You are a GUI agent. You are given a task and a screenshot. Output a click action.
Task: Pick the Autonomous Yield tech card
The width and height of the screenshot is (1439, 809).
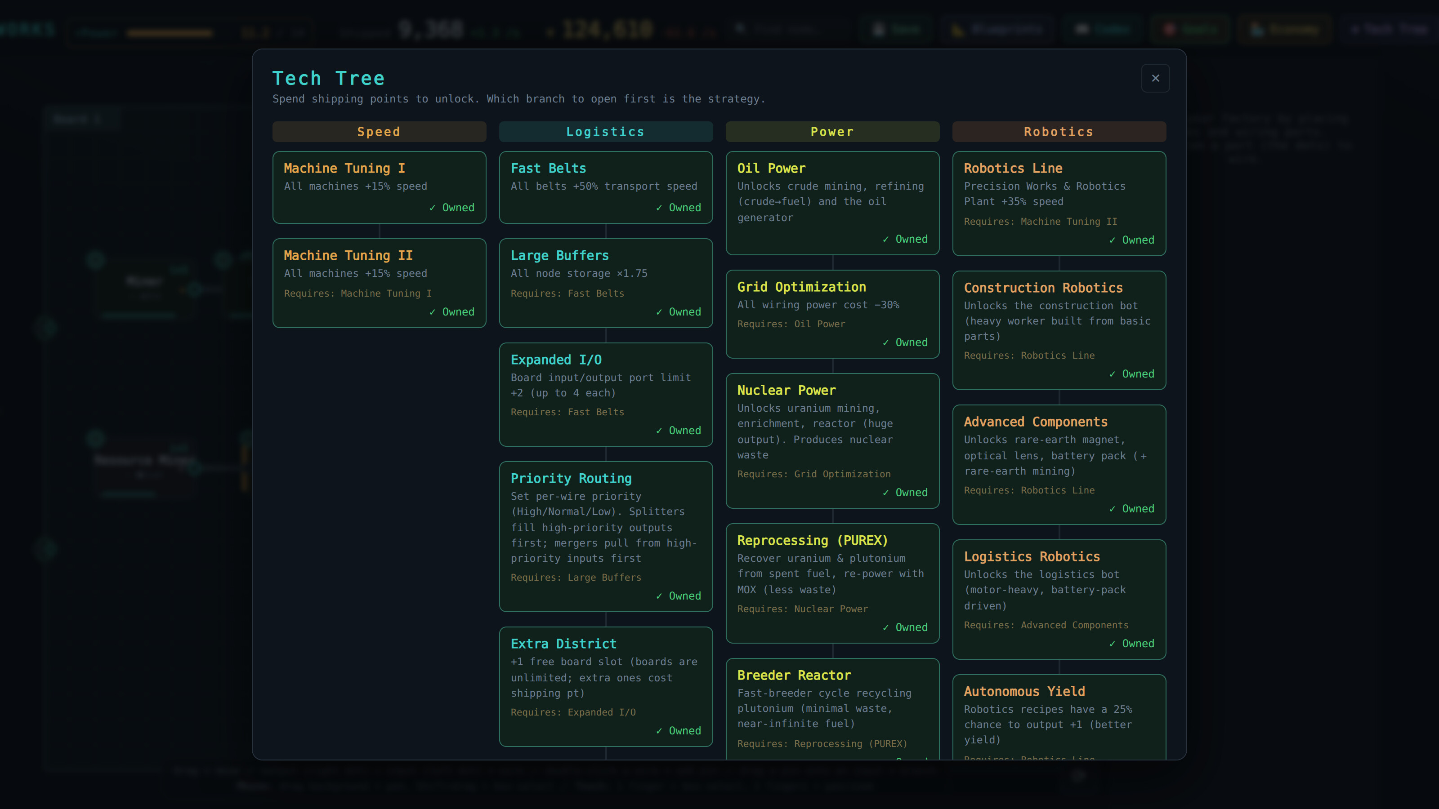tap(1059, 717)
